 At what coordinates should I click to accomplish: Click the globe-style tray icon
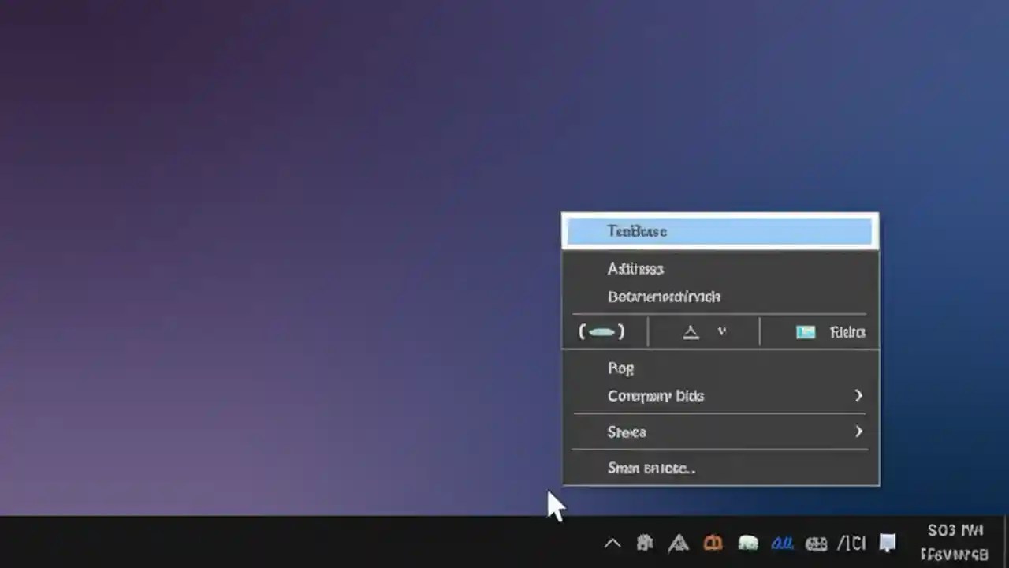point(817,543)
